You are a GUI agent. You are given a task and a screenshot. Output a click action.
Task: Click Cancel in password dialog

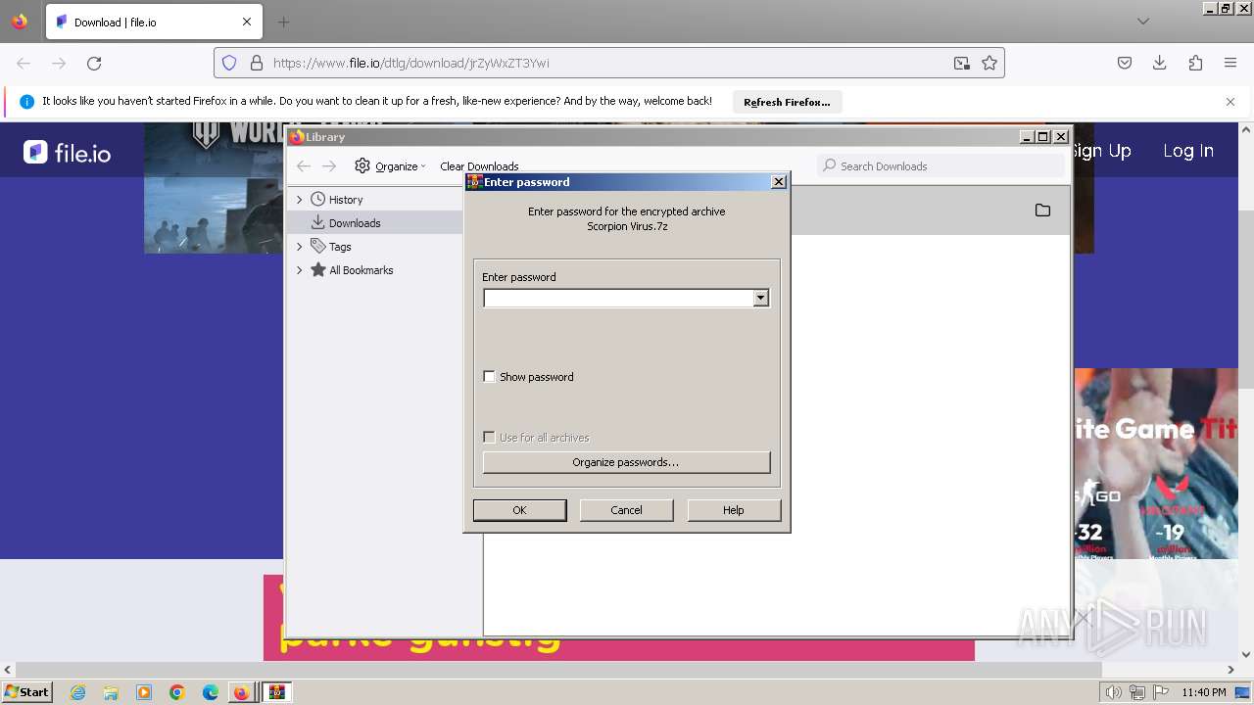626,510
